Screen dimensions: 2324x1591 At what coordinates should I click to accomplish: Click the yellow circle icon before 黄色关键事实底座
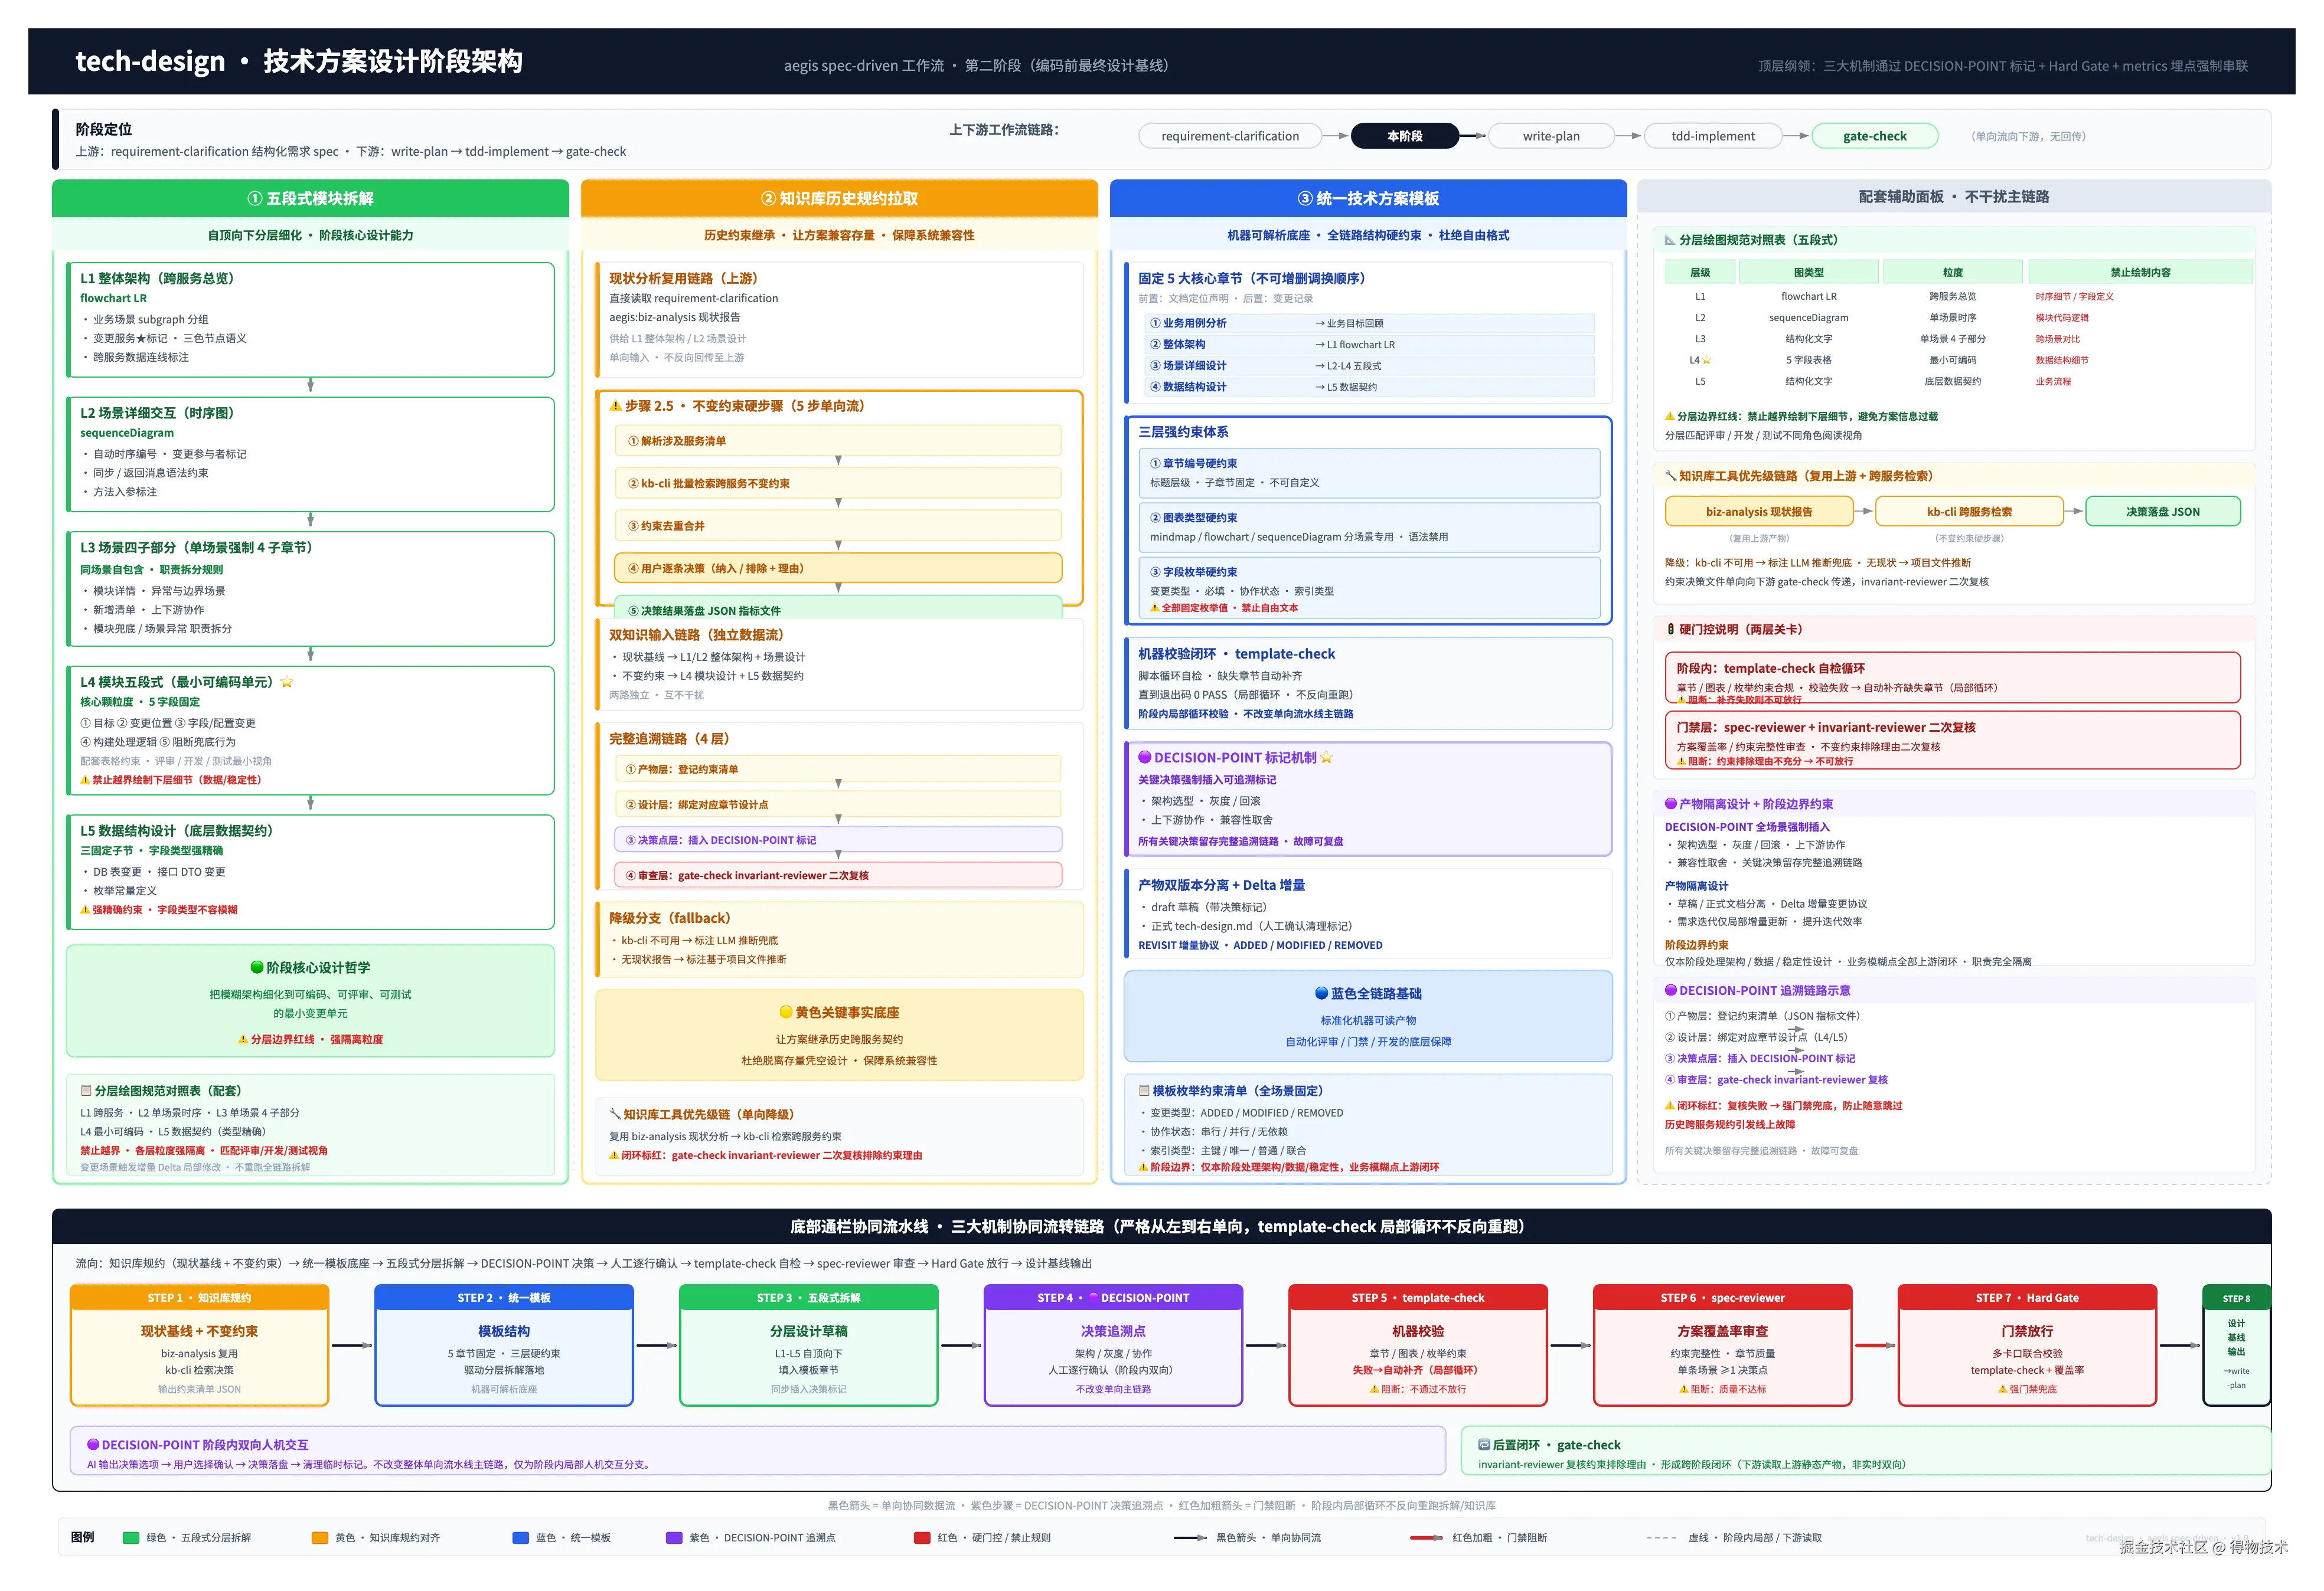786,1012
